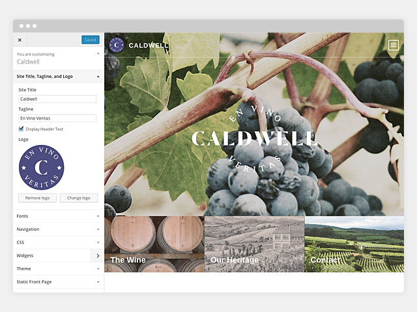The height and width of the screenshot is (312, 417).
Task: Open The Wine tile in preview
Action: coord(154,244)
